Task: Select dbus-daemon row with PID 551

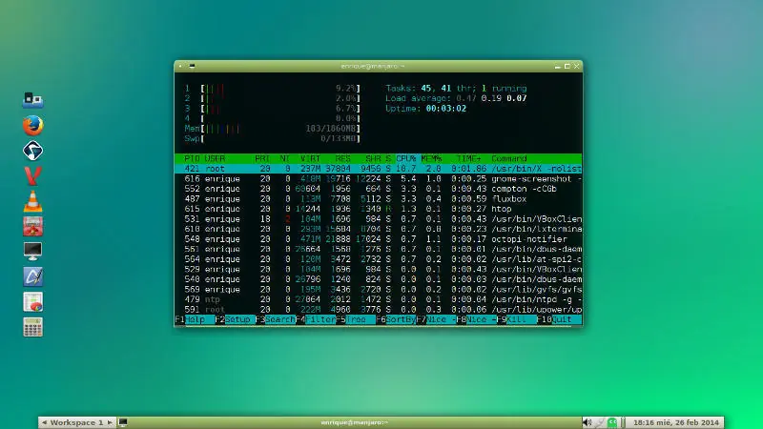Action: tap(378, 249)
